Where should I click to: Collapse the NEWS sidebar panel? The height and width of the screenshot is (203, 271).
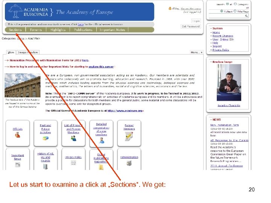point(211,120)
